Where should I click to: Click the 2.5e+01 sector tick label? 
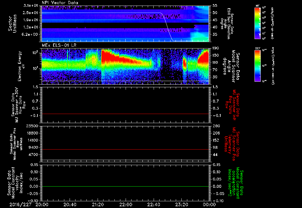(x=30, y=13)
